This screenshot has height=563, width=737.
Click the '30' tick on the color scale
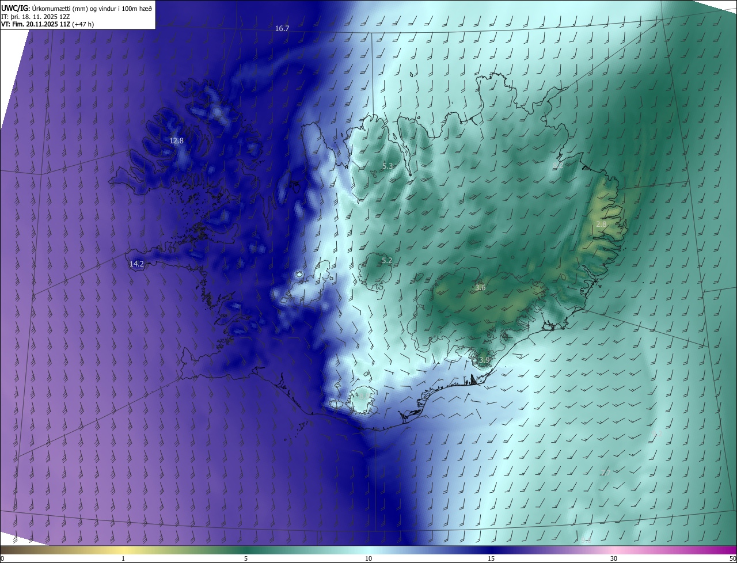[614, 558]
